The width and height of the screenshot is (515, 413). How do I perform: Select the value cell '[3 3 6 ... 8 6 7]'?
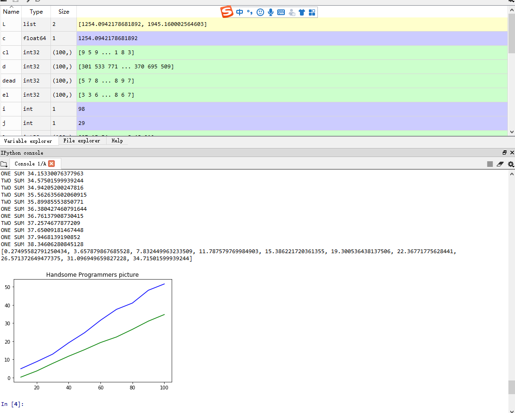tap(292, 95)
